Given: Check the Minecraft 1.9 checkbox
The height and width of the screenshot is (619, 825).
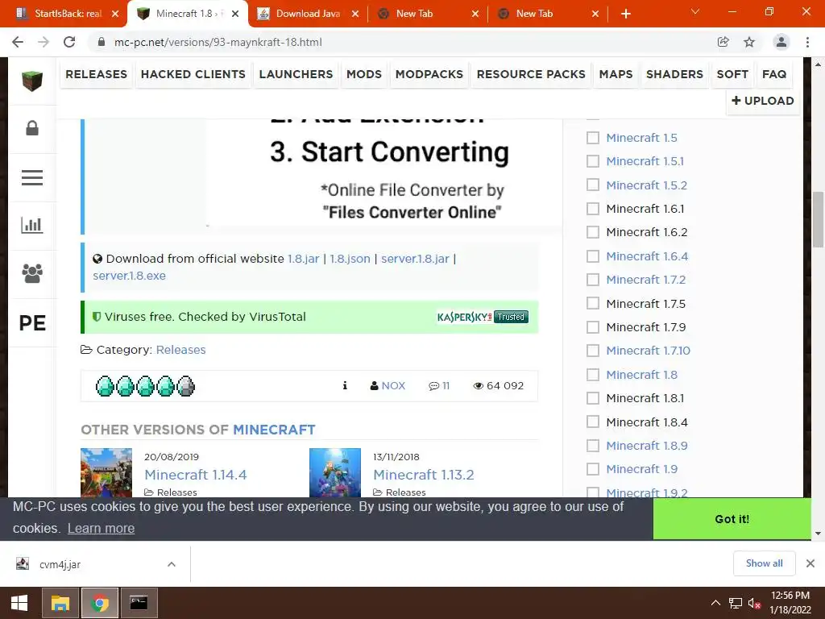Looking at the screenshot, I should (593, 469).
